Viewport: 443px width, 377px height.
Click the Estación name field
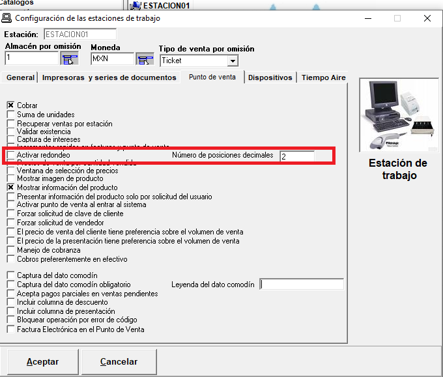coord(80,34)
